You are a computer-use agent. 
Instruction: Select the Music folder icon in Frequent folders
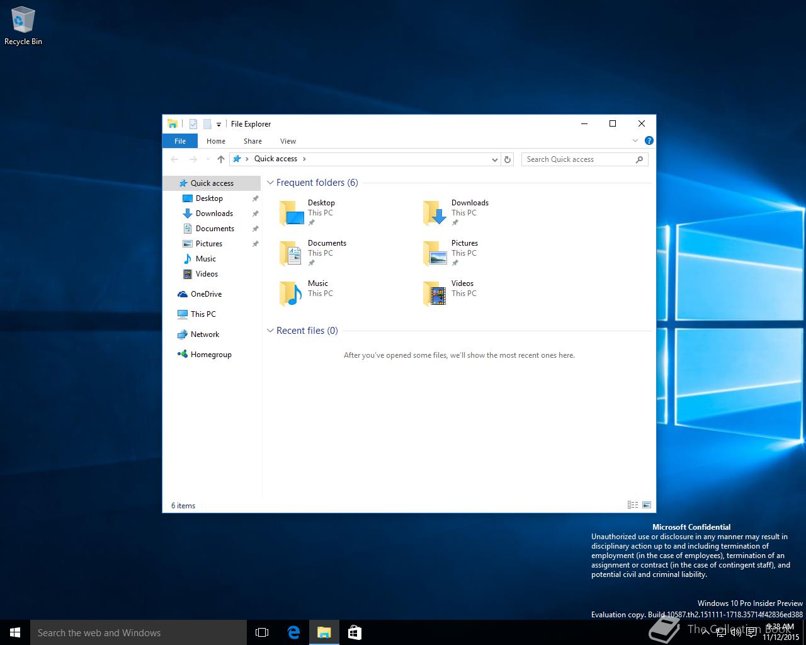click(x=292, y=294)
